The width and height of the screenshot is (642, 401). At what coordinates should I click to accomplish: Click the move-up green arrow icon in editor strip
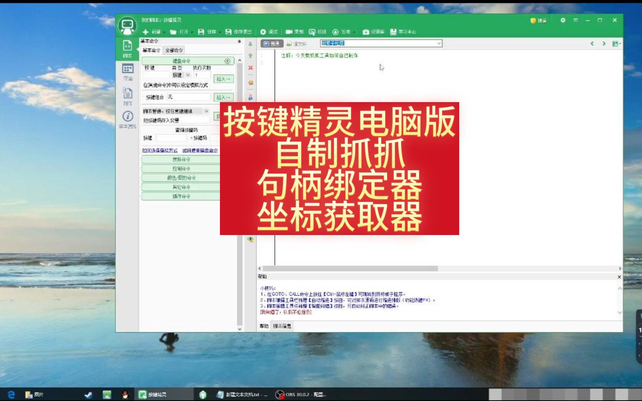[250, 56]
